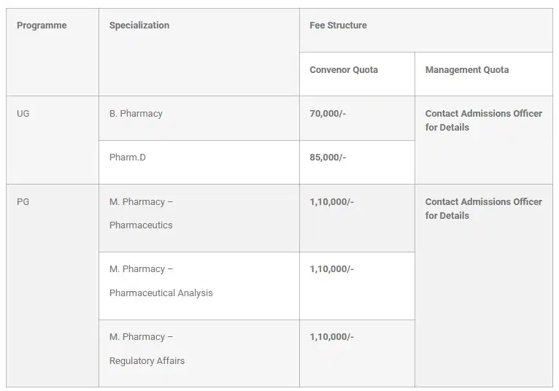Select the Fee Structure header cell
559x391 pixels.
click(x=338, y=26)
